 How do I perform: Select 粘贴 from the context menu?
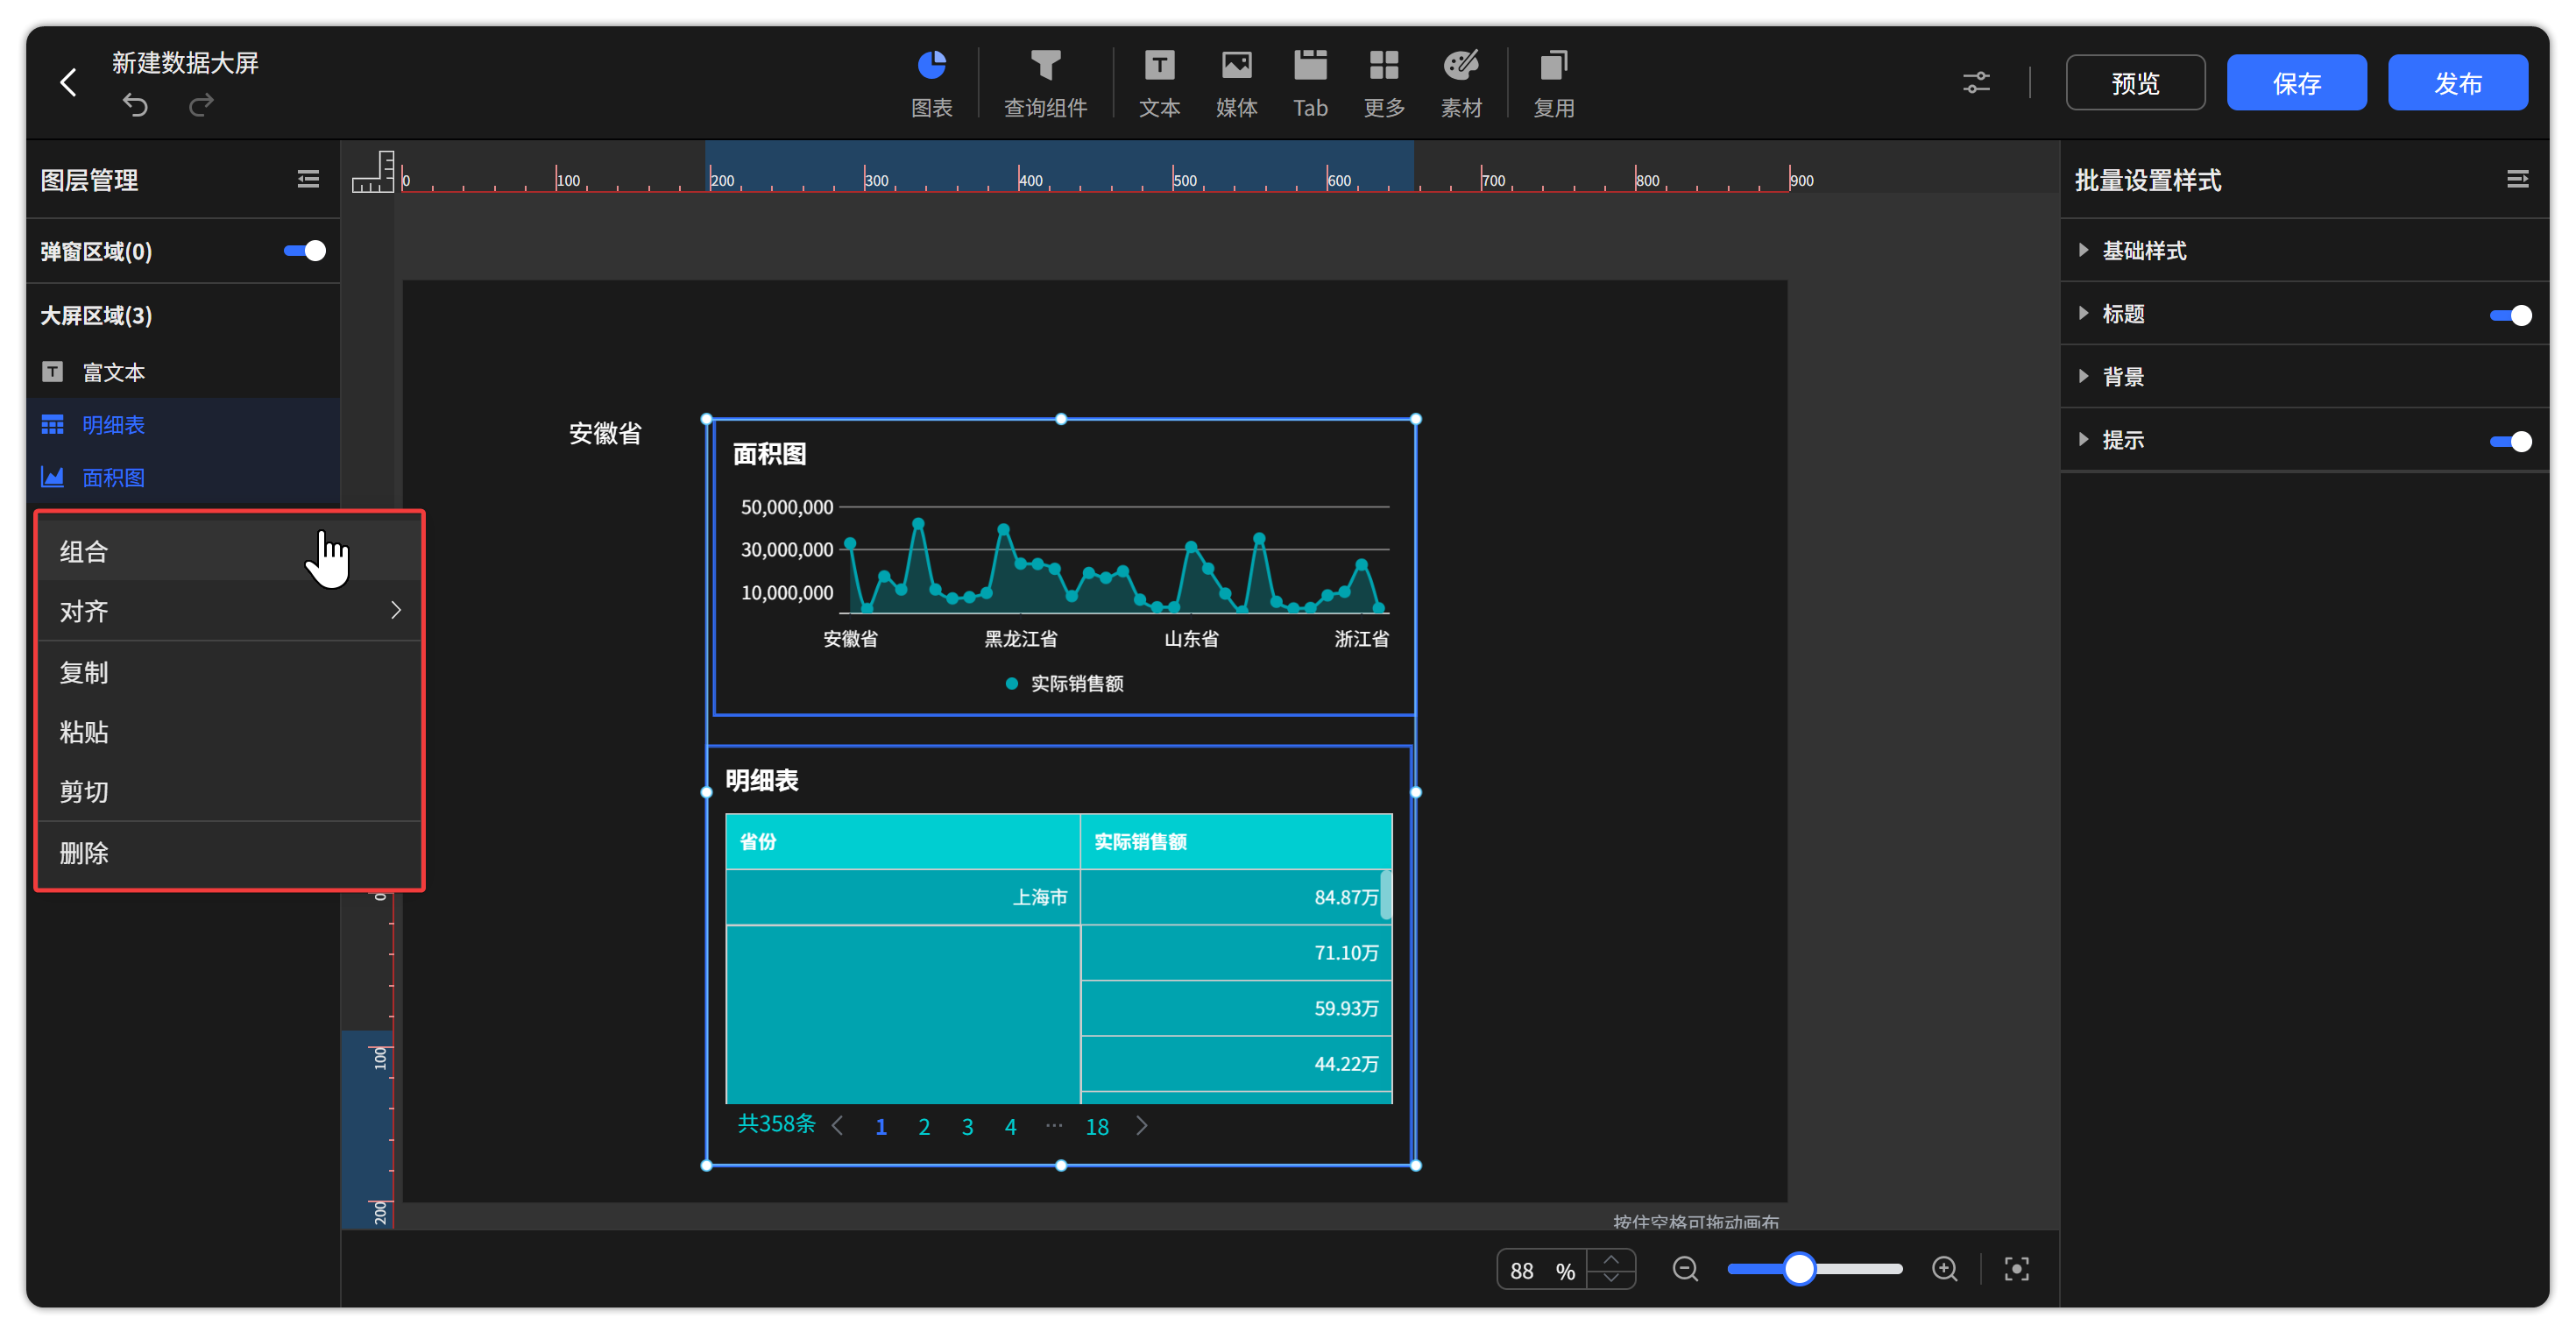click(229, 732)
